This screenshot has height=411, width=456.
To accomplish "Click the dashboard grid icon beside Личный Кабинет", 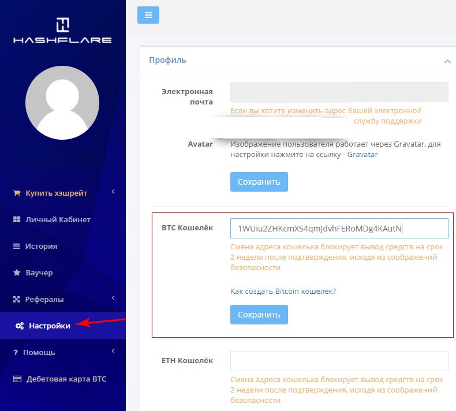I will (x=17, y=219).
